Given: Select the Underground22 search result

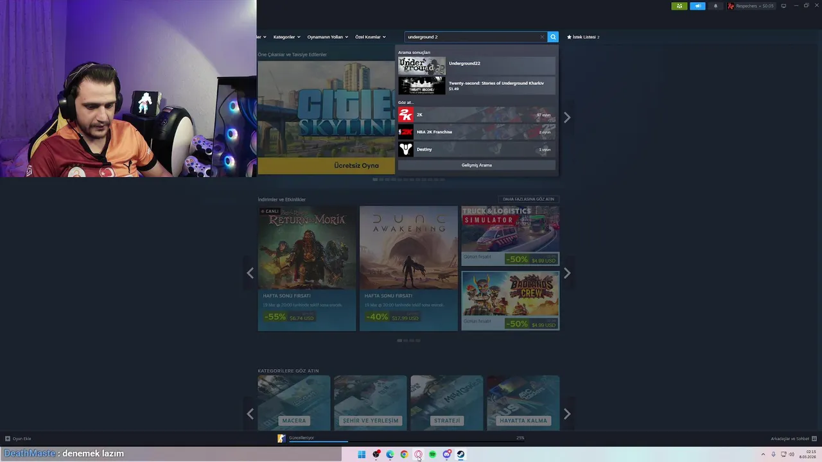Looking at the screenshot, I should coord(477,65).
